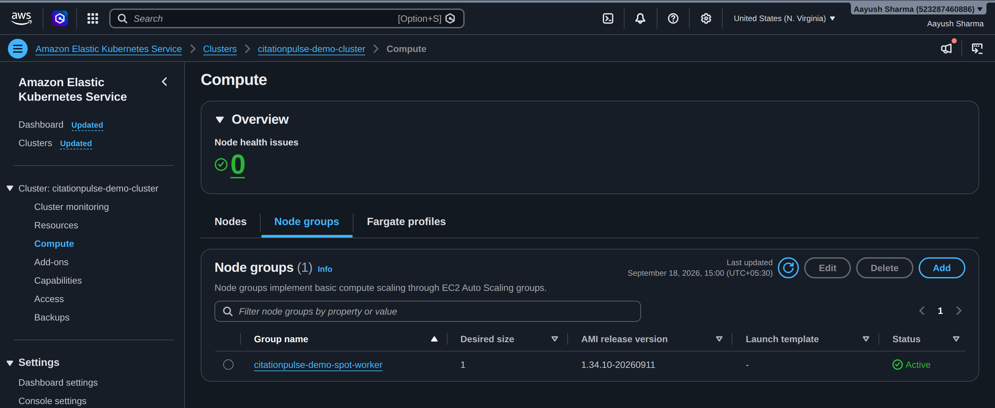Screen dimensions: 995x408
Task: Open the AWS home logo
Action: coord(21,18)
